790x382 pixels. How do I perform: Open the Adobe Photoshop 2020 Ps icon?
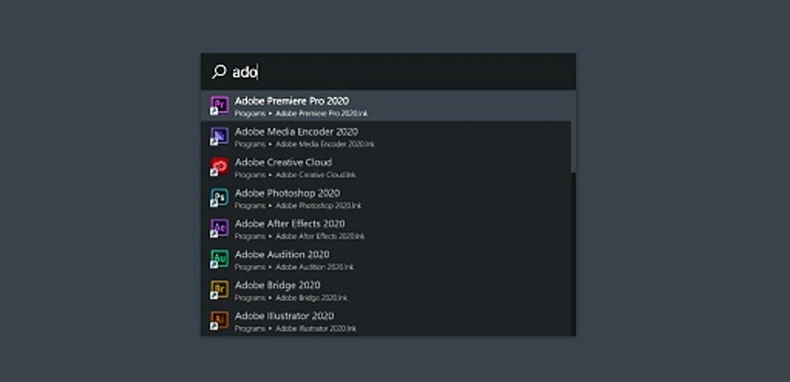[219, 198]
